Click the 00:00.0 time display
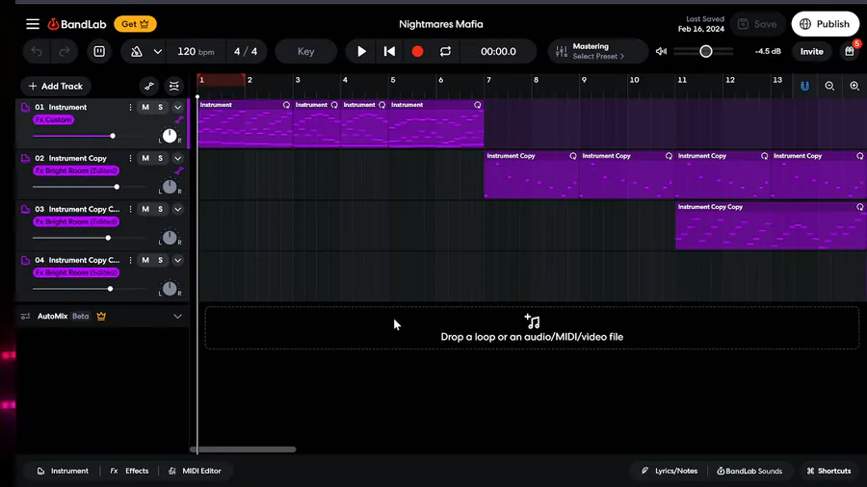 (498, 51)
